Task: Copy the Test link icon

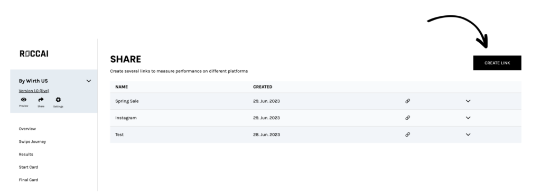Action: click(x=407, y=134)
